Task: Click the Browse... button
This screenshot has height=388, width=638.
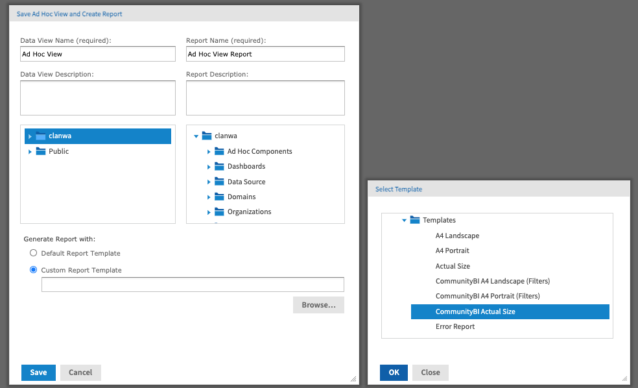Action: [318, 305]
